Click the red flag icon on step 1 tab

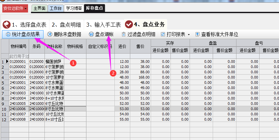pos(7,24)
